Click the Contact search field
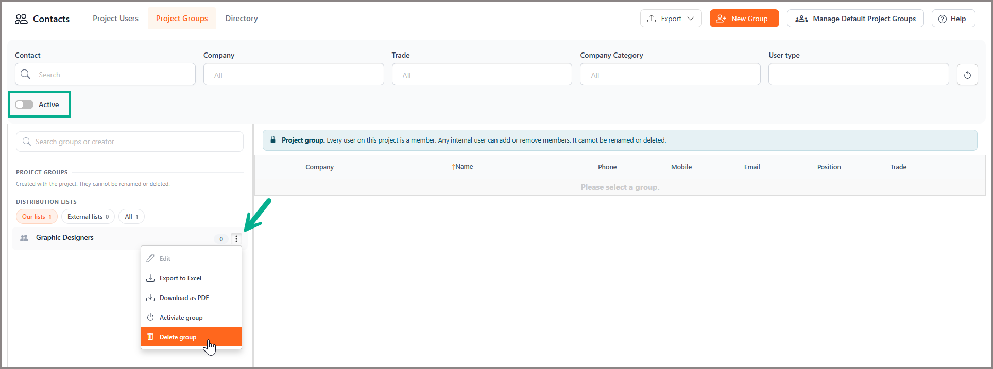Viewport: 993px width, 369px height. 105,75
